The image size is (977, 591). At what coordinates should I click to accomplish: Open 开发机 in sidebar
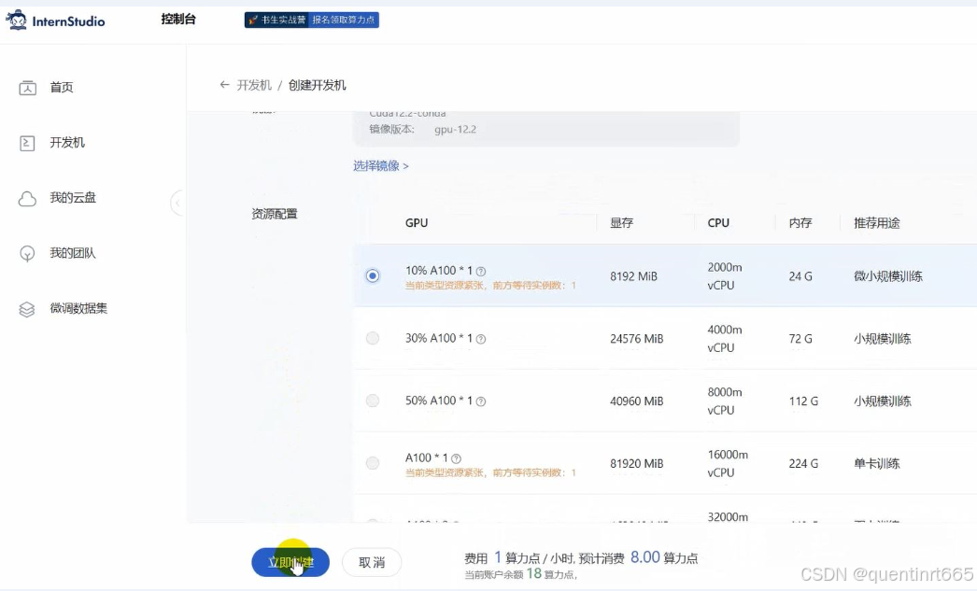pyautogui.click(x=67, y=143)
